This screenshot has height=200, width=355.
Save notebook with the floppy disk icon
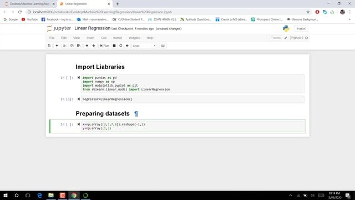[49, 46]
